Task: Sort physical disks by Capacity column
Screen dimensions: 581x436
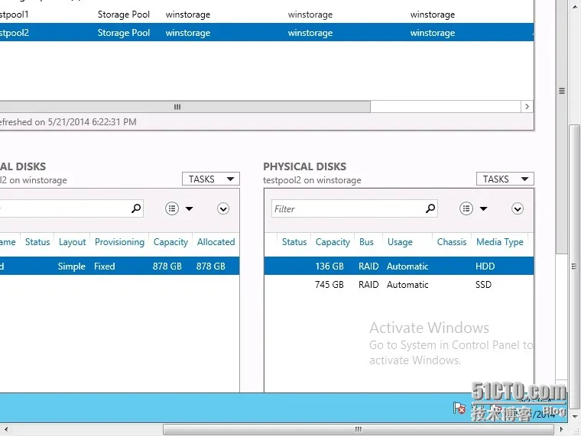Action: pyautogui.click(x=333, y=242)
